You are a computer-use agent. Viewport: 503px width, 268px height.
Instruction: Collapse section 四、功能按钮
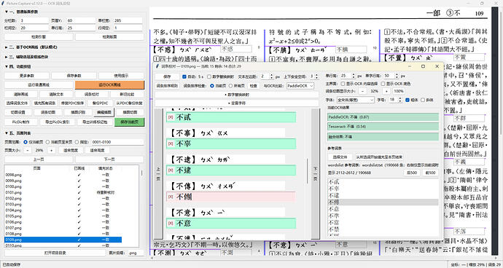(6, 66)
